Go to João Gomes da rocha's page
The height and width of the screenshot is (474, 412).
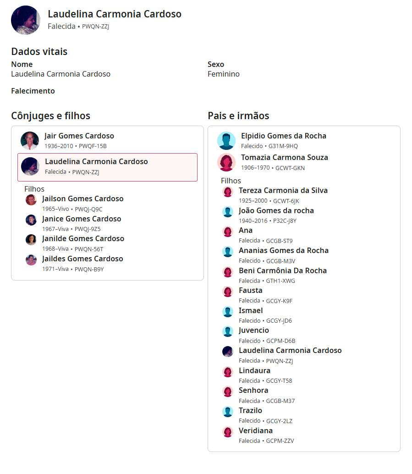[x=276, y=210]
